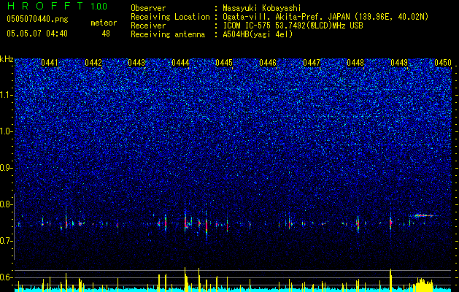Click the meteor count label
The width and height of the screenshot is (459, 292).
click(104, 23)
